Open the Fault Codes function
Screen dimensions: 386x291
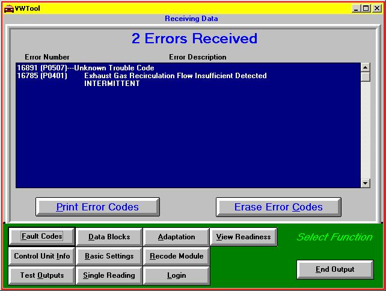click(42, 237)
